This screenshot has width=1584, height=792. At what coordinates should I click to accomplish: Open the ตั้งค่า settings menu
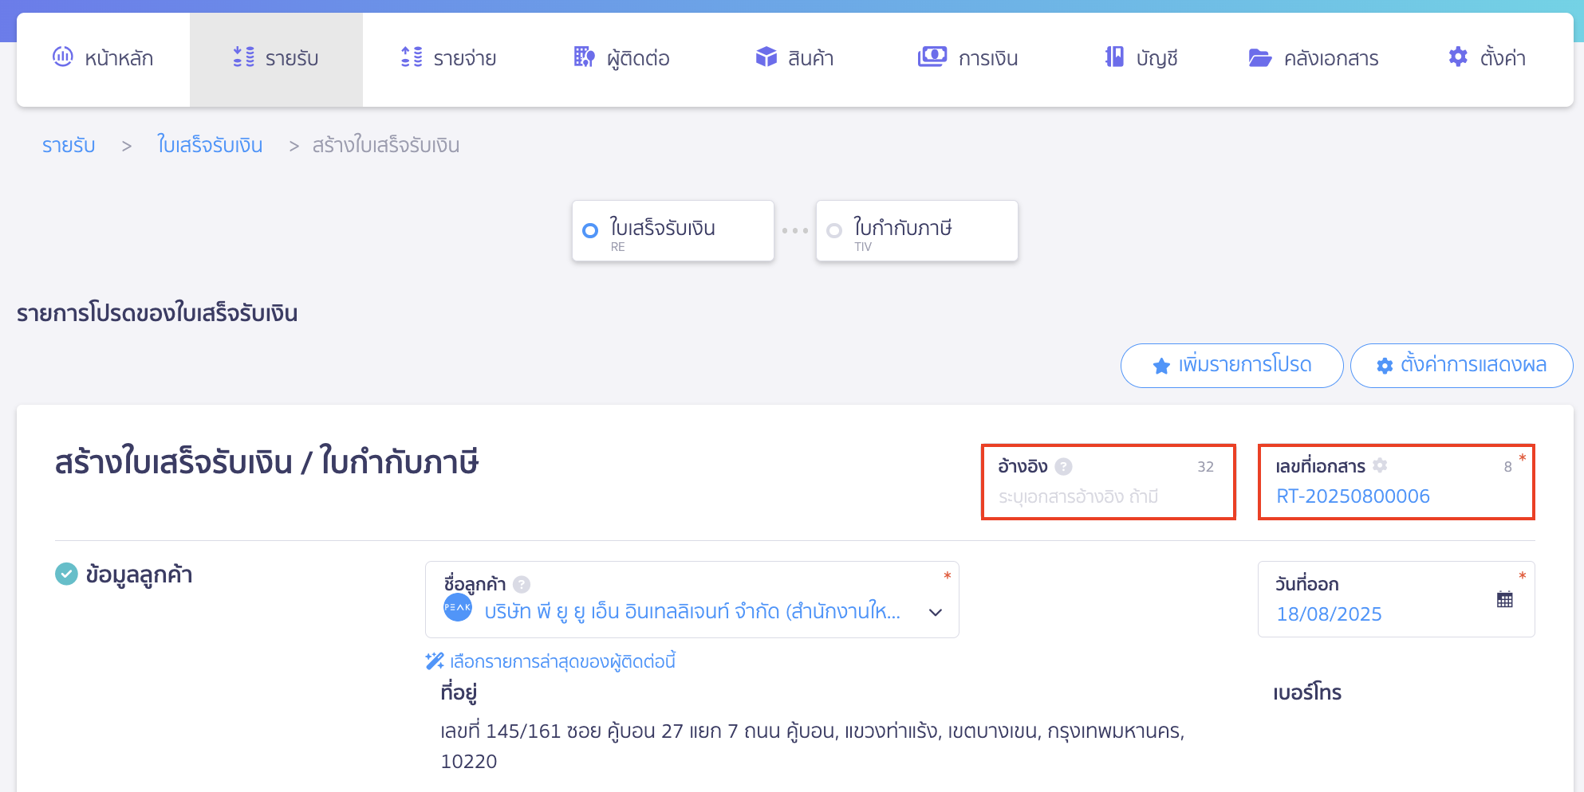[1487, 59]
